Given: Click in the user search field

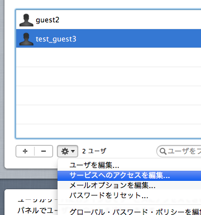Looking at the screenshot, I should coord(179,151).
